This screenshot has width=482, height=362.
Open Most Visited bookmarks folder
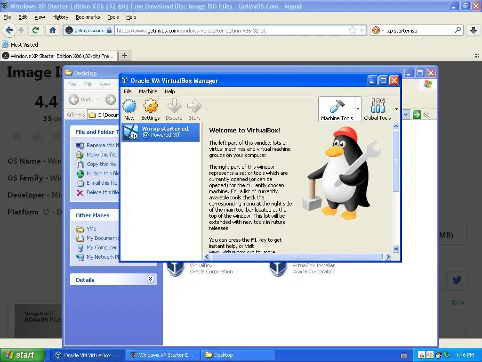(20, 45)
